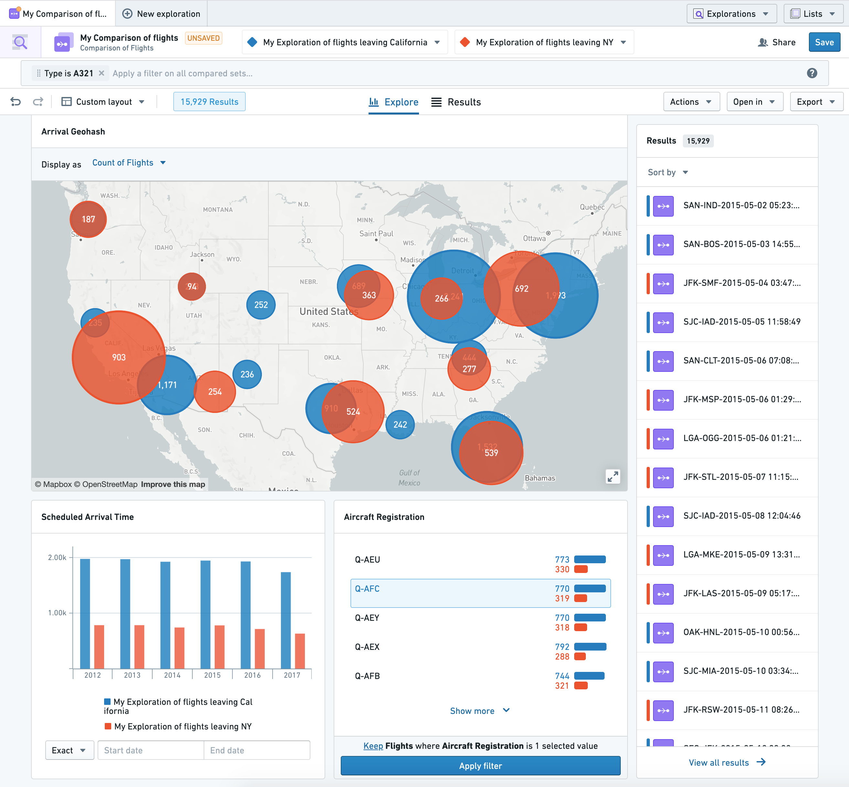Toggle the Display as Count of Flights
Viewport: 849px width, 787px height.
[129, 162]
